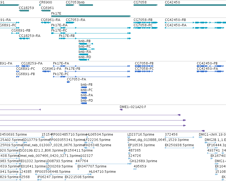The height and width of the screenshot is (181, 226).
Task: Select the RH26348.5prime EST label
Action: tap(97, 145)
